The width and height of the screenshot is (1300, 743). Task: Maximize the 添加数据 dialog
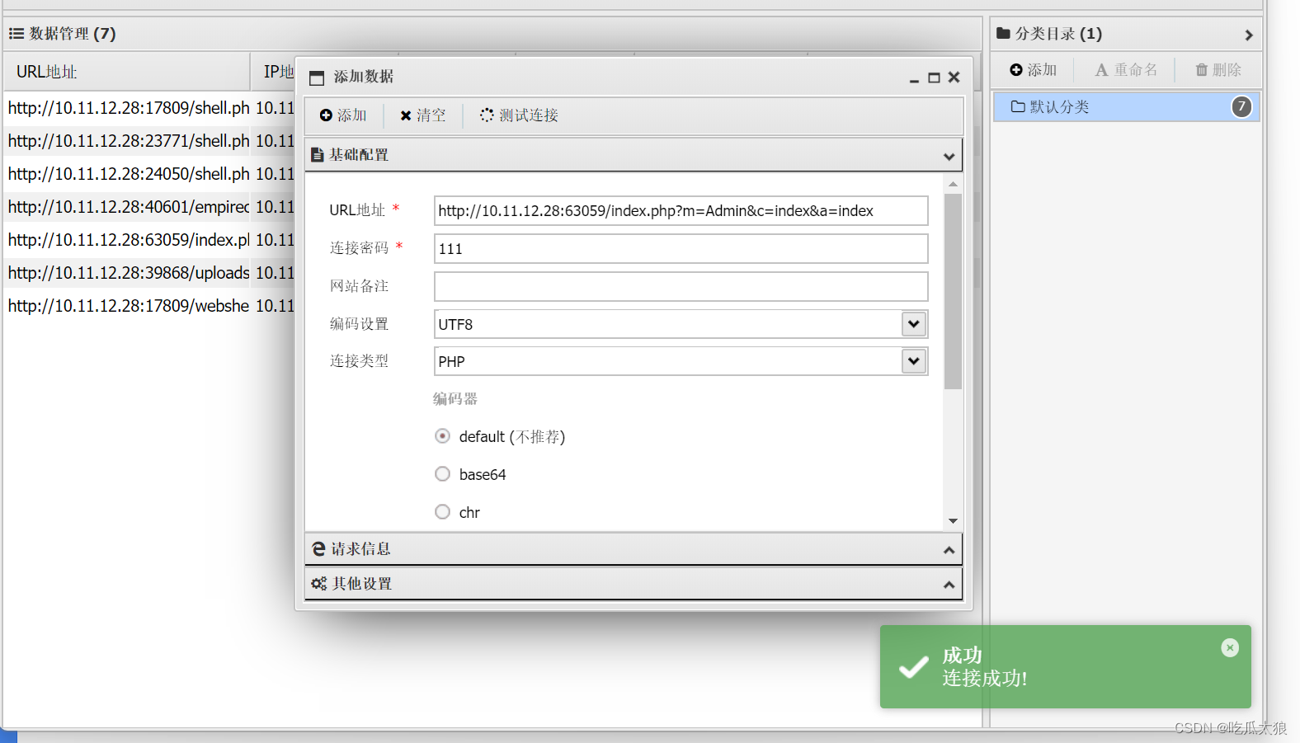click(934, 78)
